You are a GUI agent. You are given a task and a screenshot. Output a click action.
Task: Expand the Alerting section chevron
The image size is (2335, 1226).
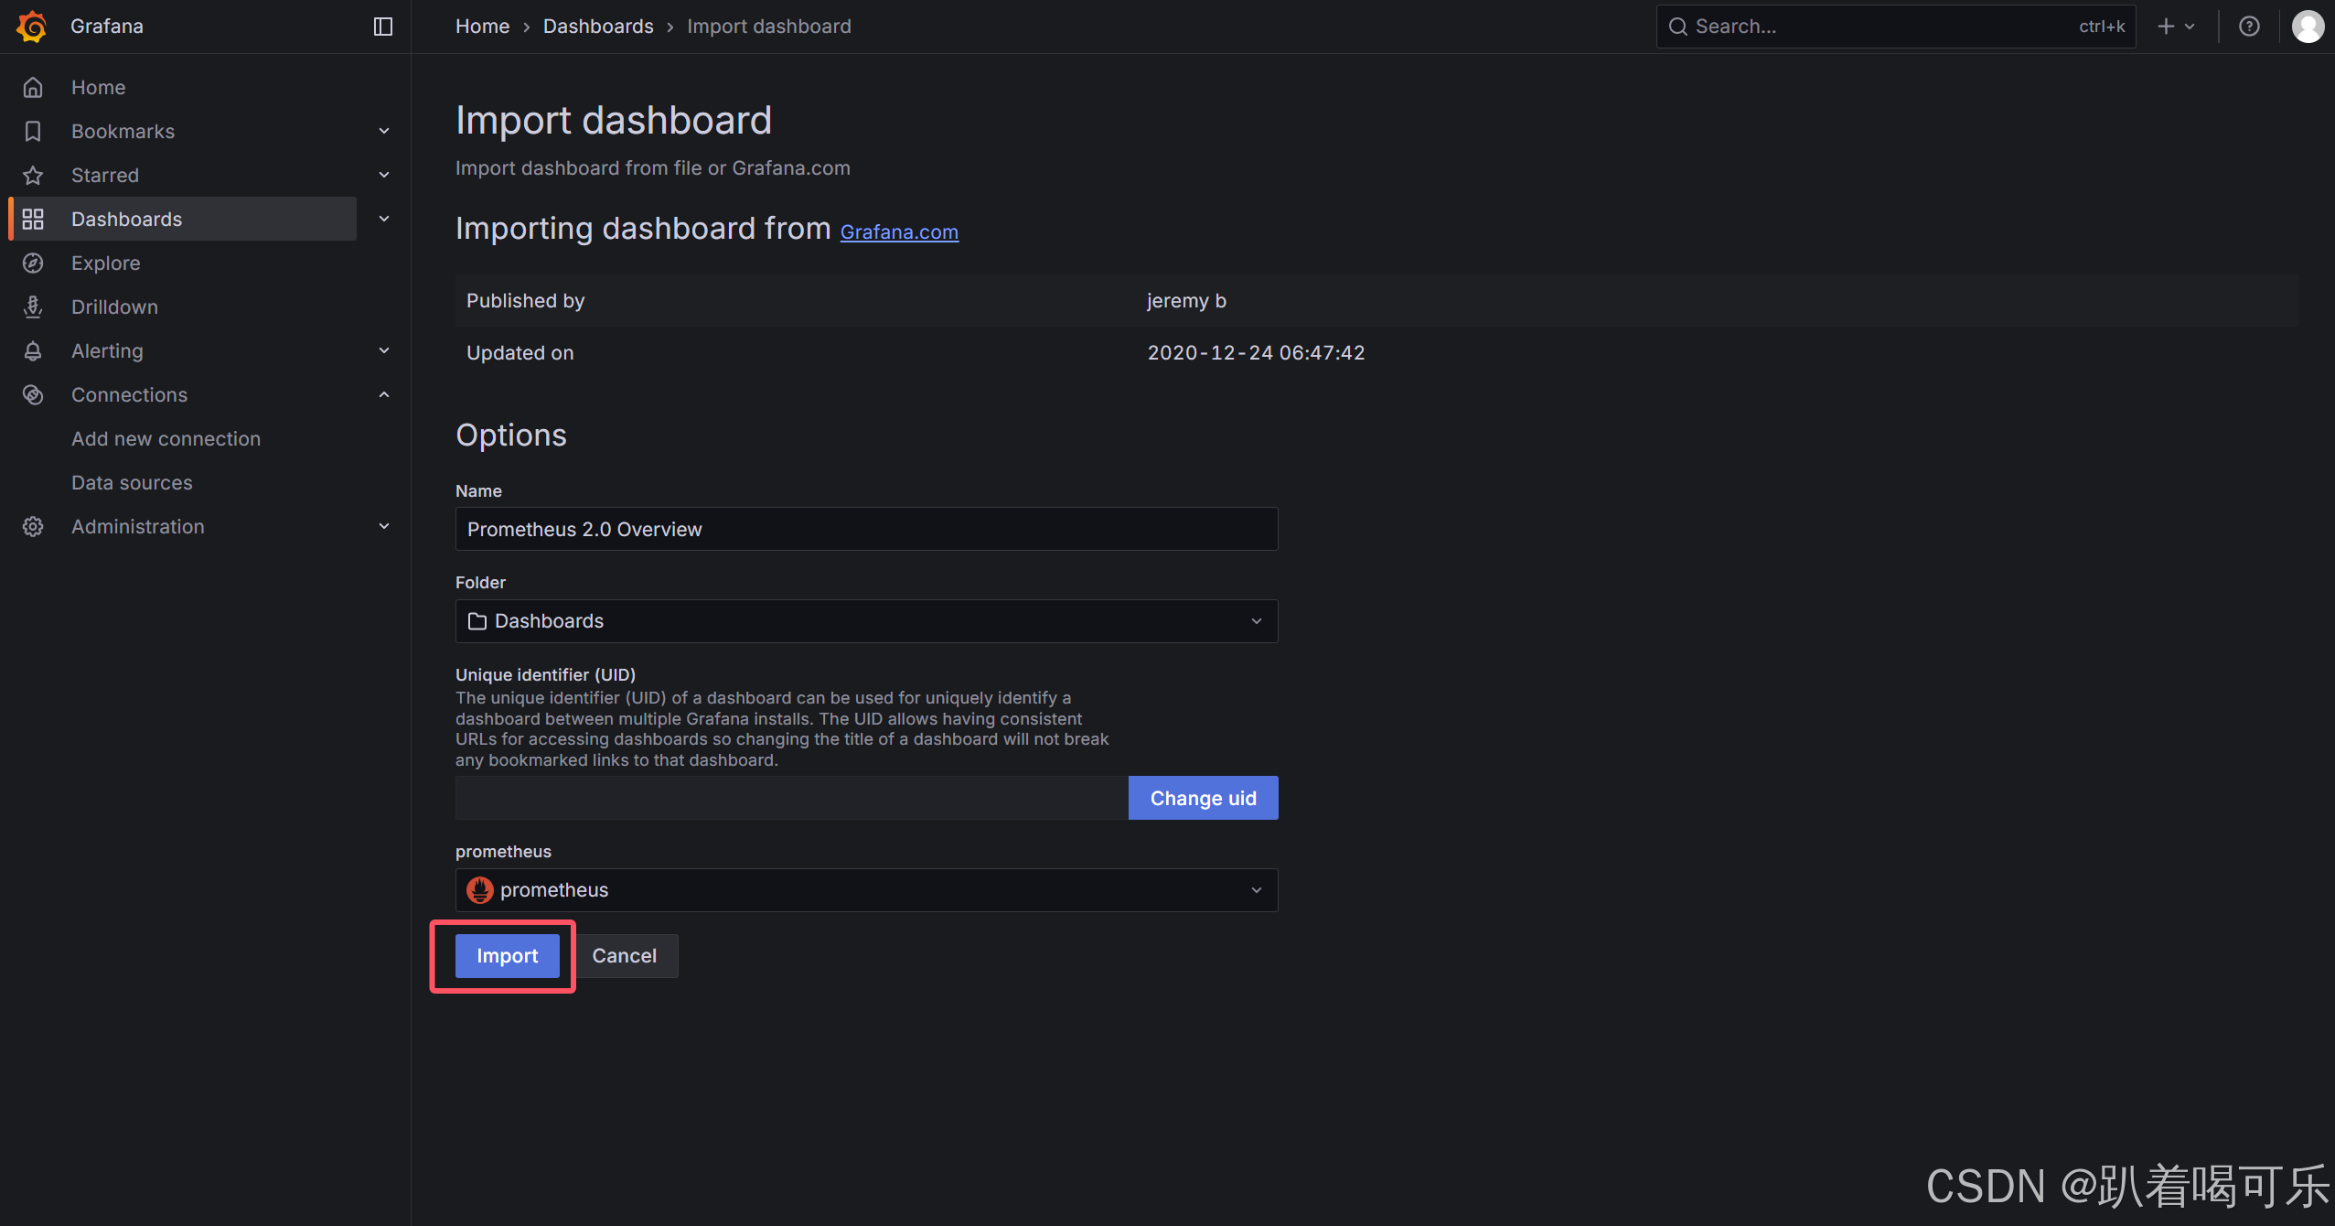(384, 351)
